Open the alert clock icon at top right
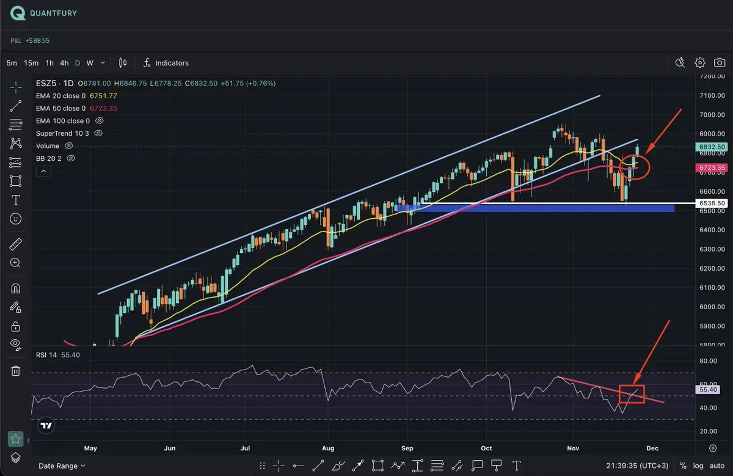 tap(680, 62)
